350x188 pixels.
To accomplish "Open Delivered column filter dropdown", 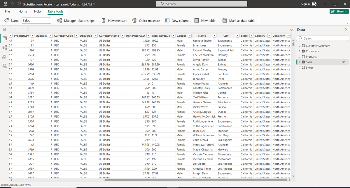I will point(96,36).
